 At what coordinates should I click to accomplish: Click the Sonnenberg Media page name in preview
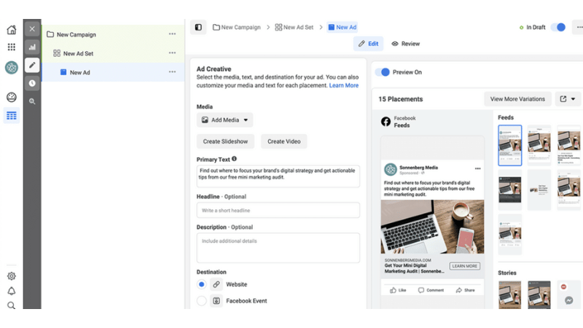point(418,168)
